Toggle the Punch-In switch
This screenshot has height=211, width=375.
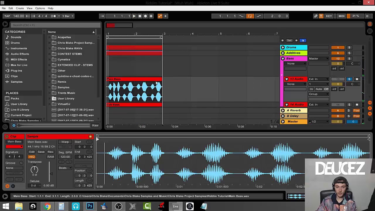[241, 16]
